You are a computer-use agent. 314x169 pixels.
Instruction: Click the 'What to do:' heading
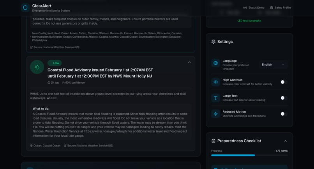click(41, 109)
